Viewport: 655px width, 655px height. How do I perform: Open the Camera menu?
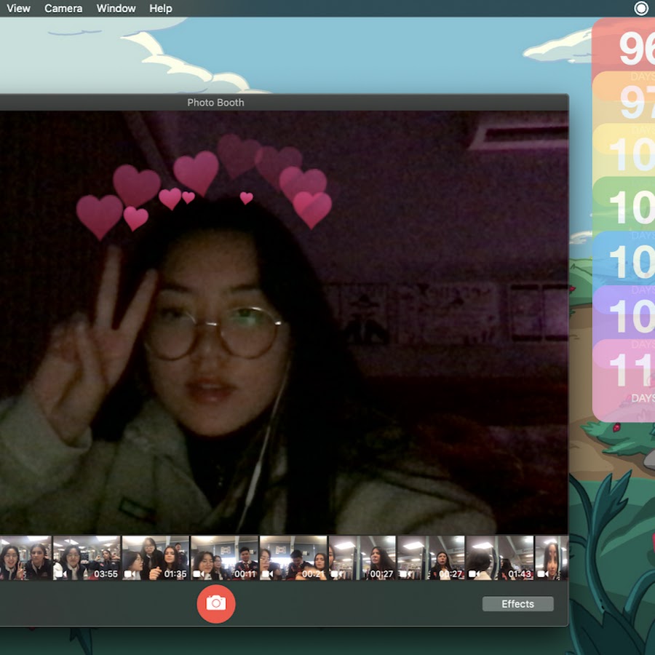(x=63, y=8)
